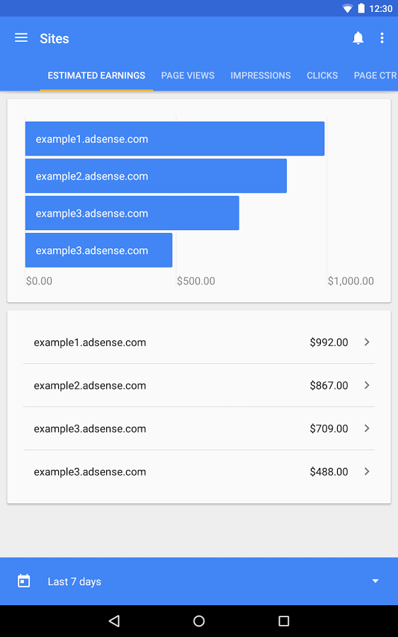Open the $709.00 row chevron
This screenshot has height=637, width=398.
[367, 428]
